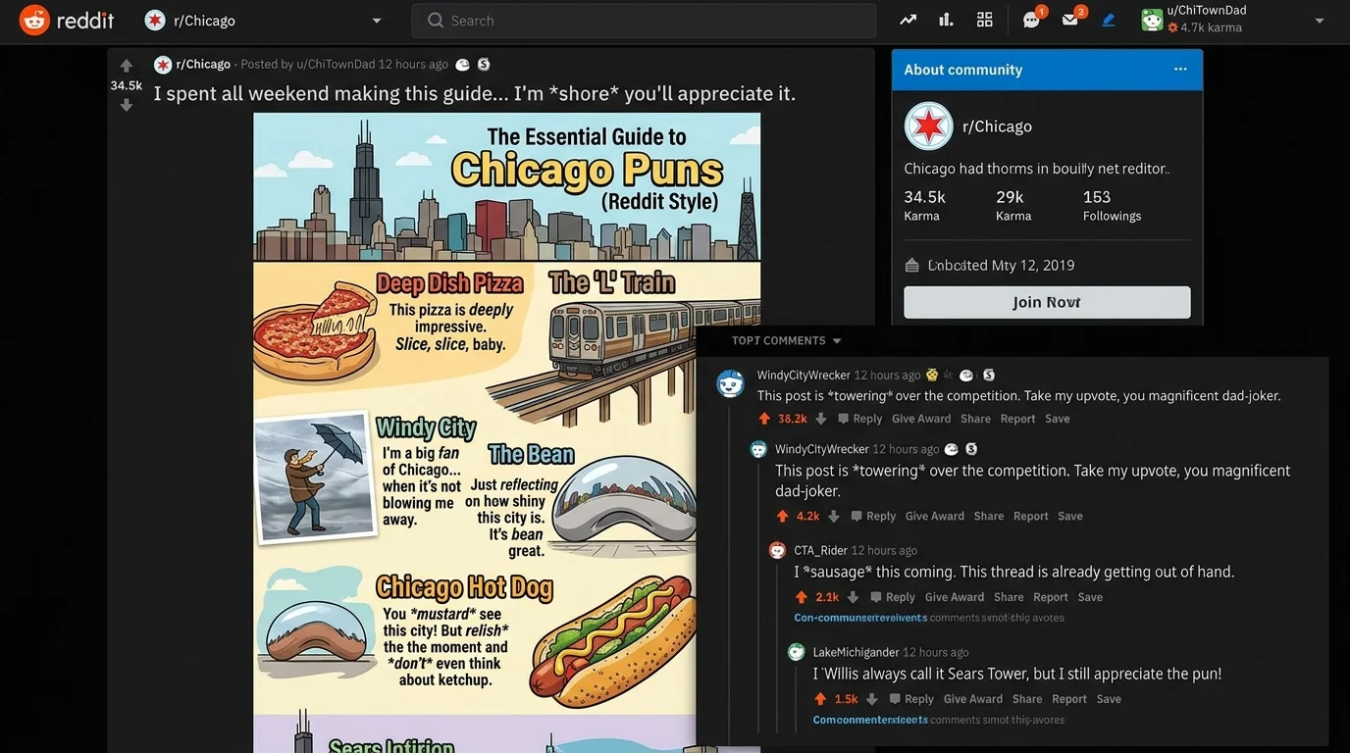Click the cake created-date icon in sidebar

[x=911, y=265]
